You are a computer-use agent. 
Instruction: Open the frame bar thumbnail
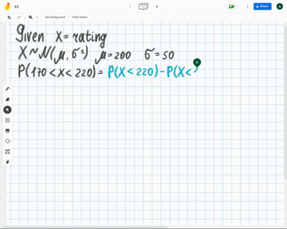click(x=143, y=7)
